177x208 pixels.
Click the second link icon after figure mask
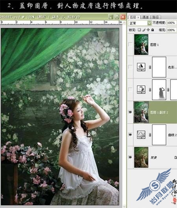click(168, 90)
